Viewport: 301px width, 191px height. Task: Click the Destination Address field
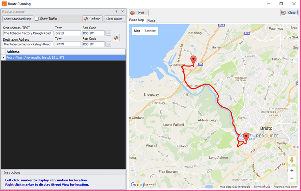click(x=28, y=44)
